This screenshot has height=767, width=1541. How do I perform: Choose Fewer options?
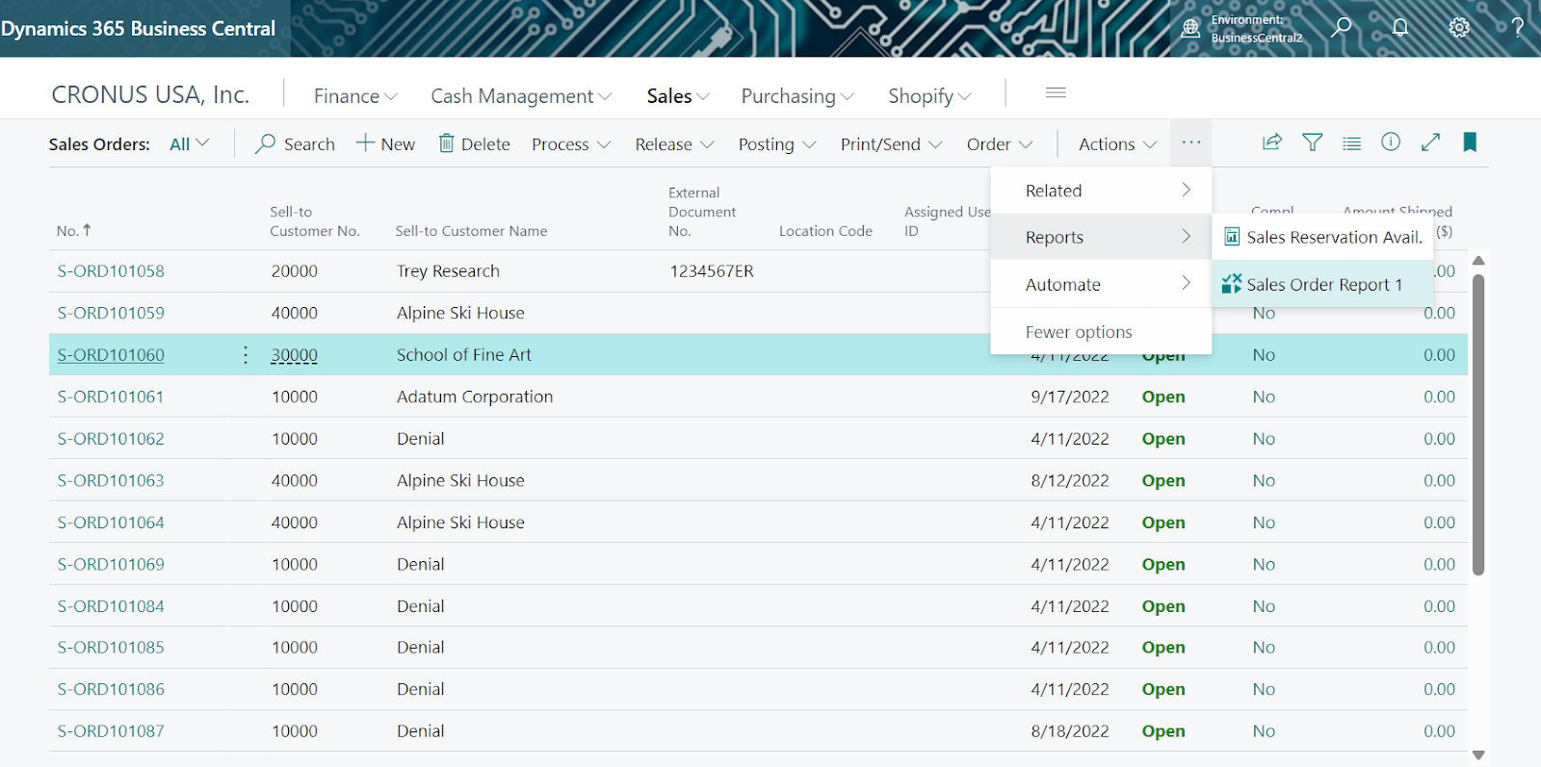click(1101, 332)
